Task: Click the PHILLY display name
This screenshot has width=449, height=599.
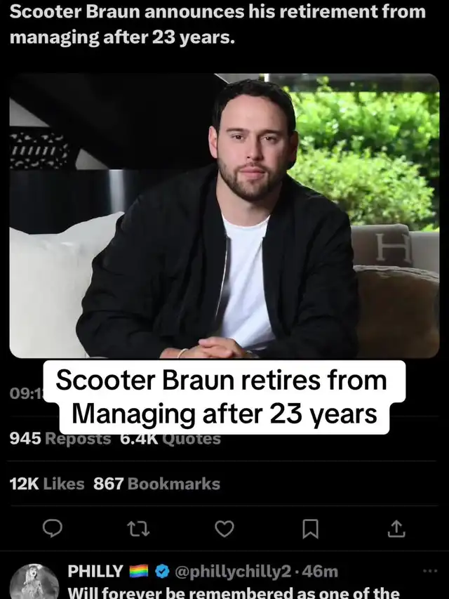Action: [95, 572]
